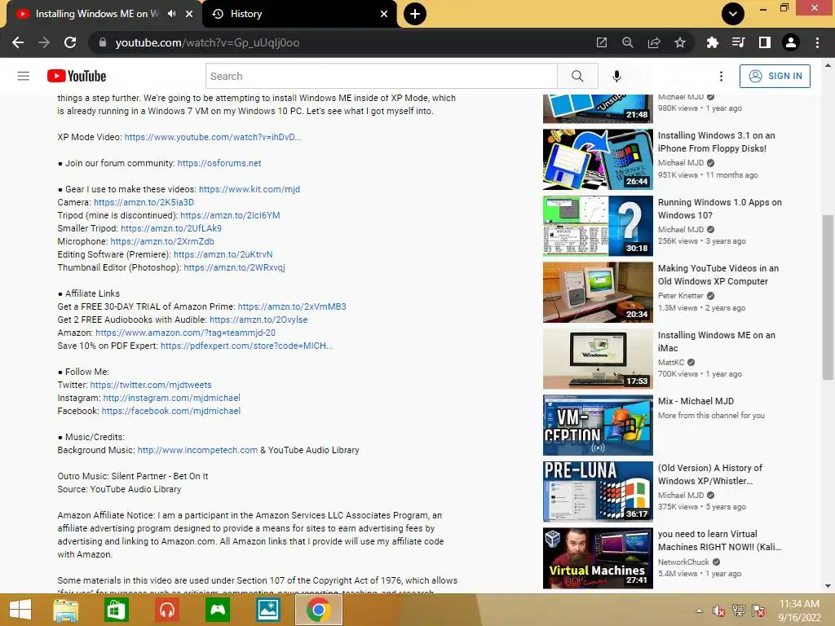
Task: Open the media control icon in toolbar
Action: tap(738, 42)
